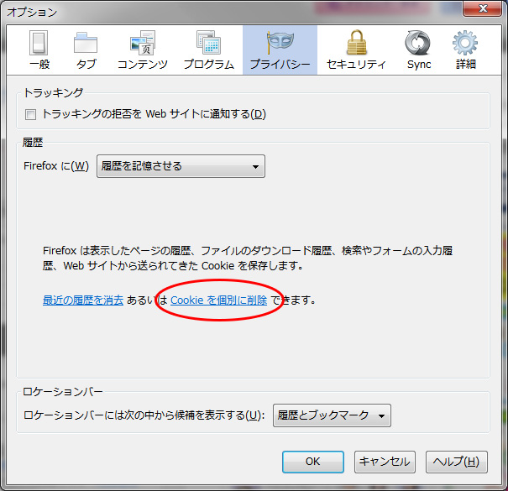This screenshot has height=491, width=508.
Task: Click the トラッキングの拒否を Web サイトに通知する(D) label
Action: (x=154, y=114)
